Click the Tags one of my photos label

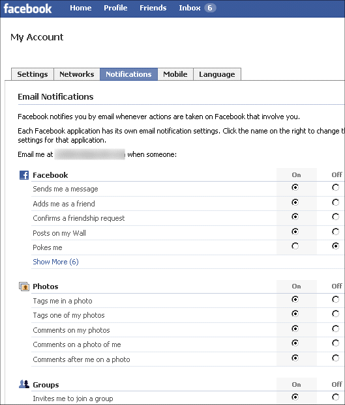point(68,315)
